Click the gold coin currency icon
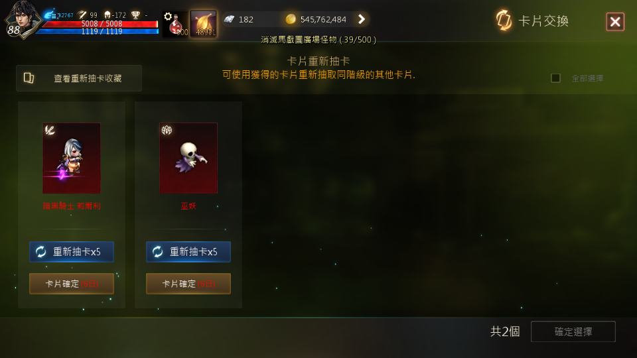 tap(291, 19)
